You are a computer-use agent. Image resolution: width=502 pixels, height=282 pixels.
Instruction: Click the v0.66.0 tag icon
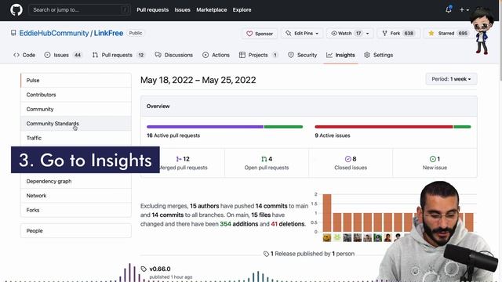144,269
